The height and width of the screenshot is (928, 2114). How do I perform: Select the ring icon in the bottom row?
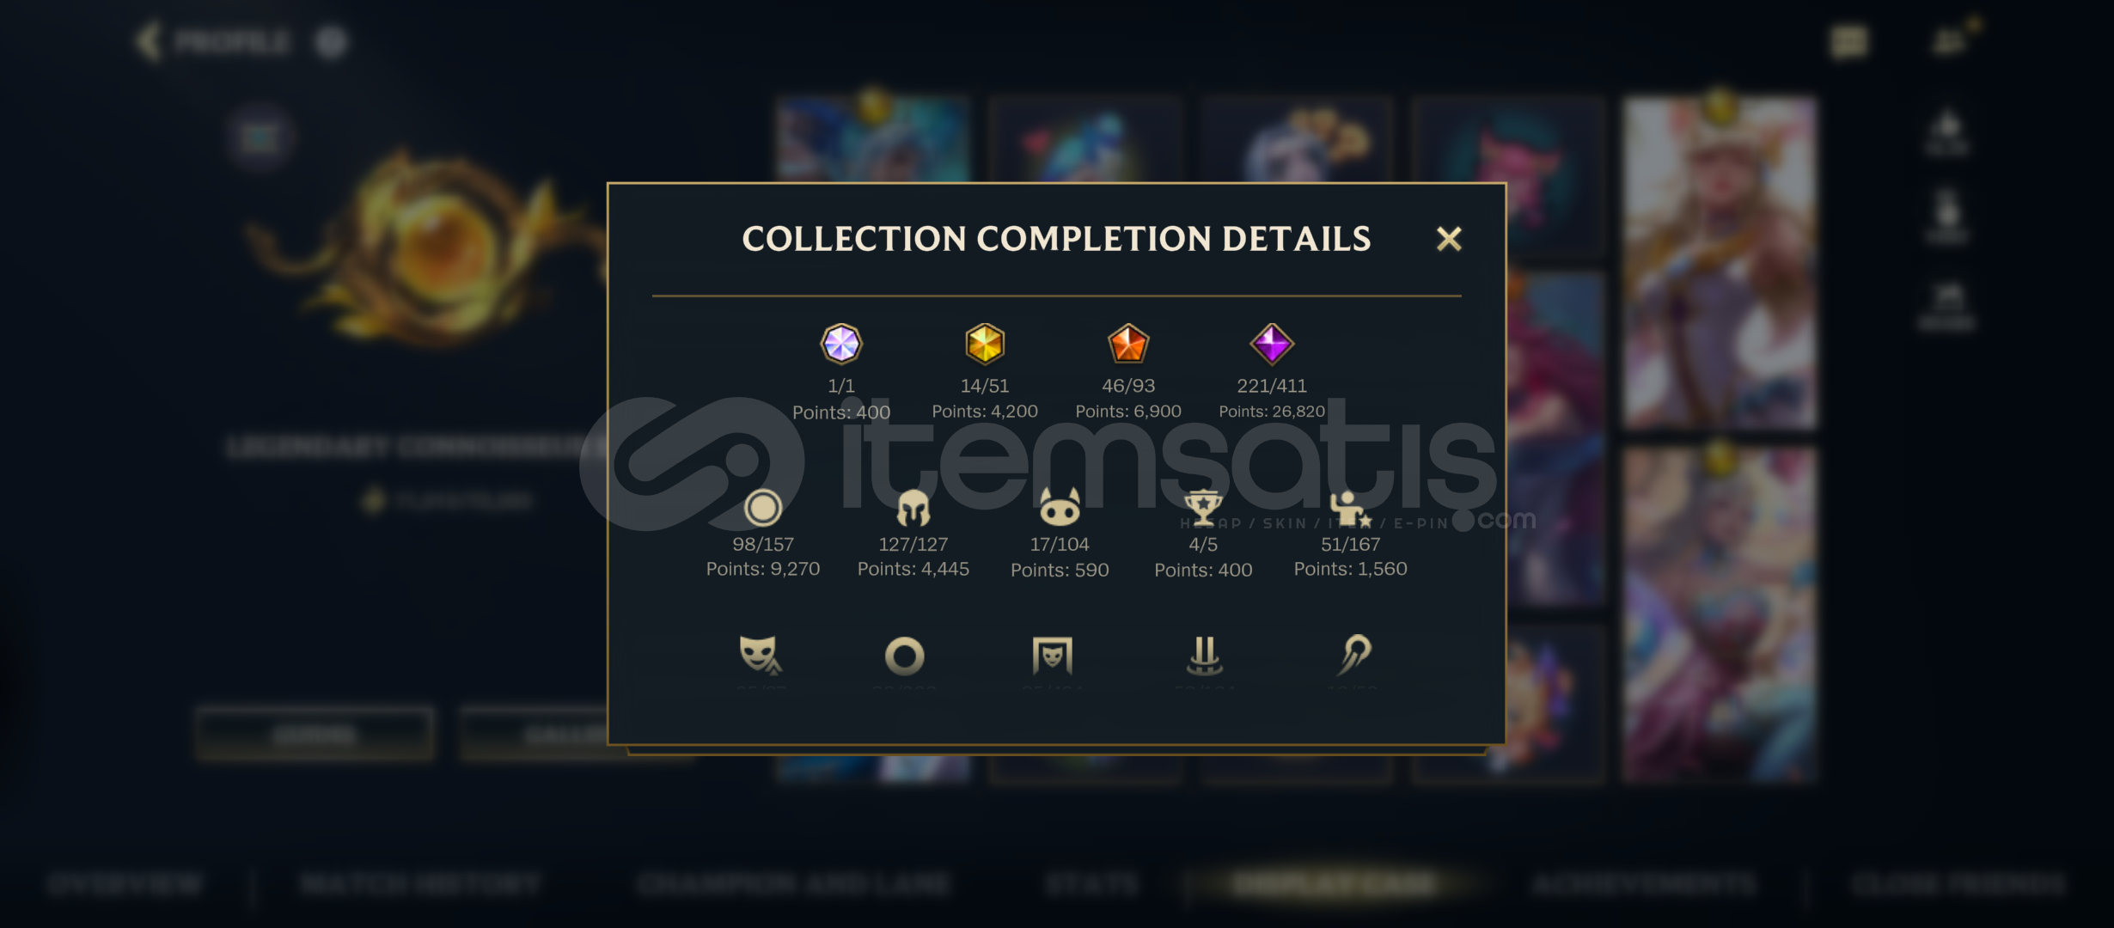tap(905, 656)
